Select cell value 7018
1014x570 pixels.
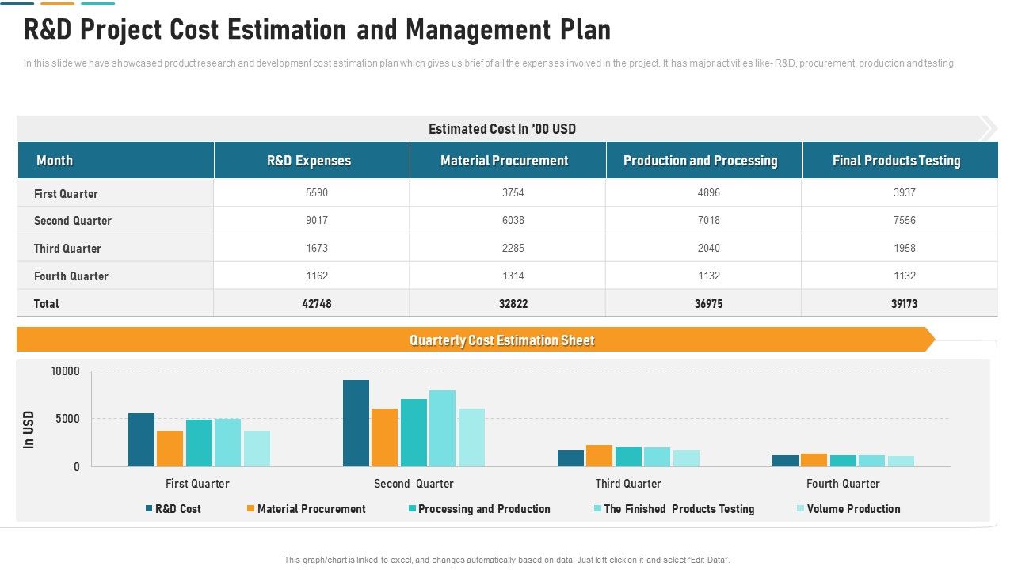click(709, 220)
